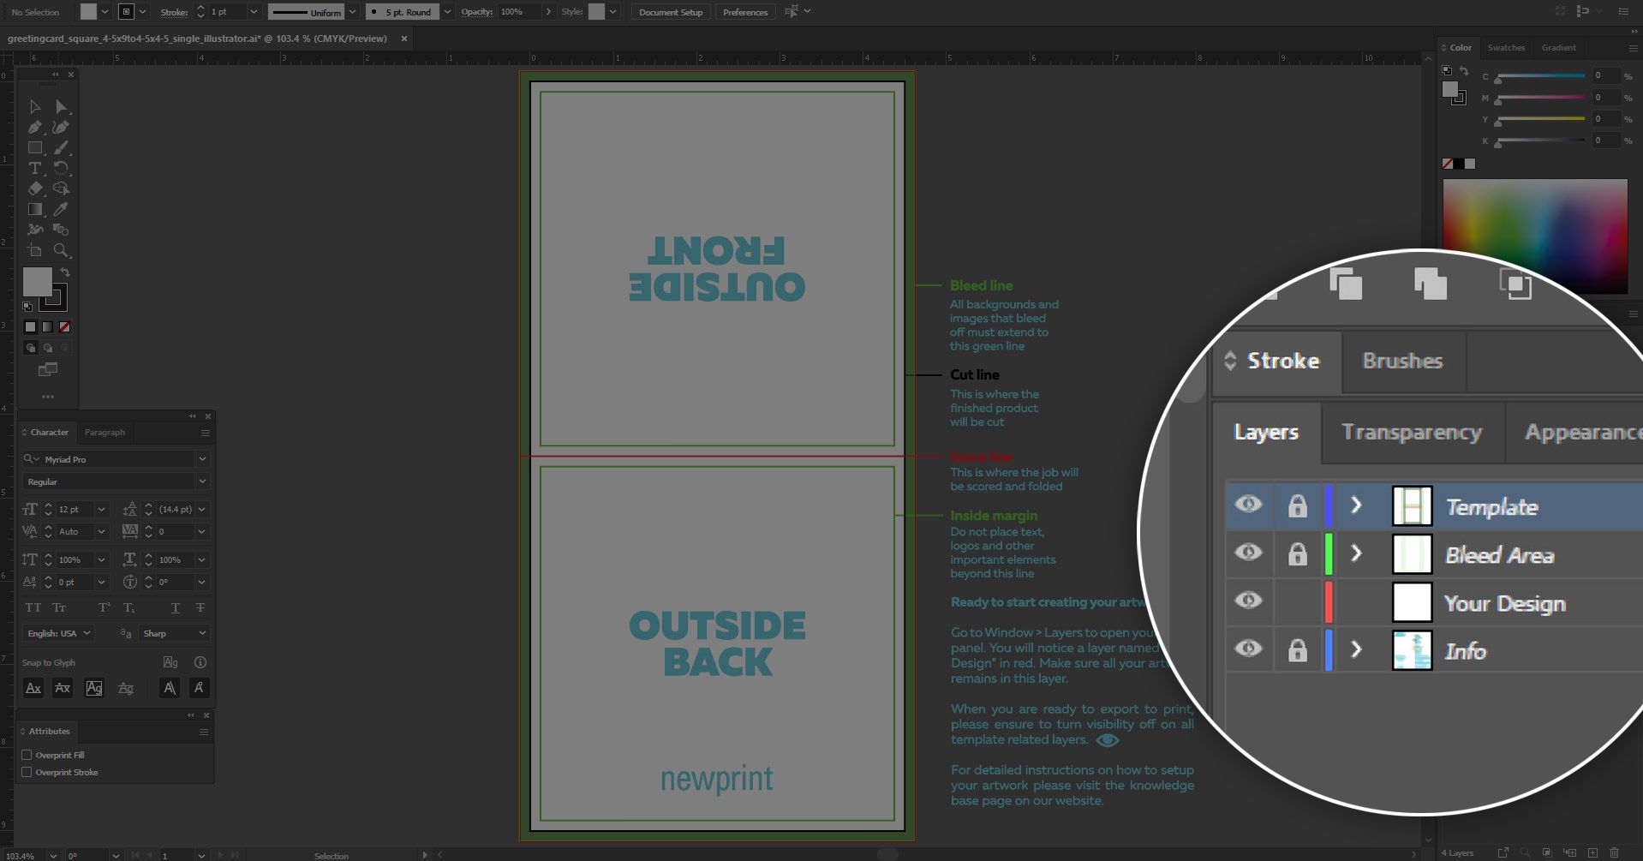This screenshot has width=1643, height=861.
Task: Switch to the Transparency tab
Action: (x=1411, y=433)
